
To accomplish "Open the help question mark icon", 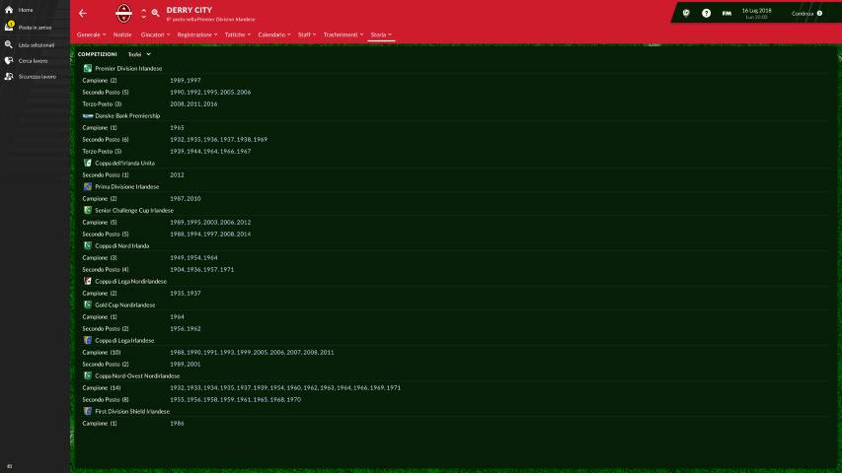I will pos(706,14).
